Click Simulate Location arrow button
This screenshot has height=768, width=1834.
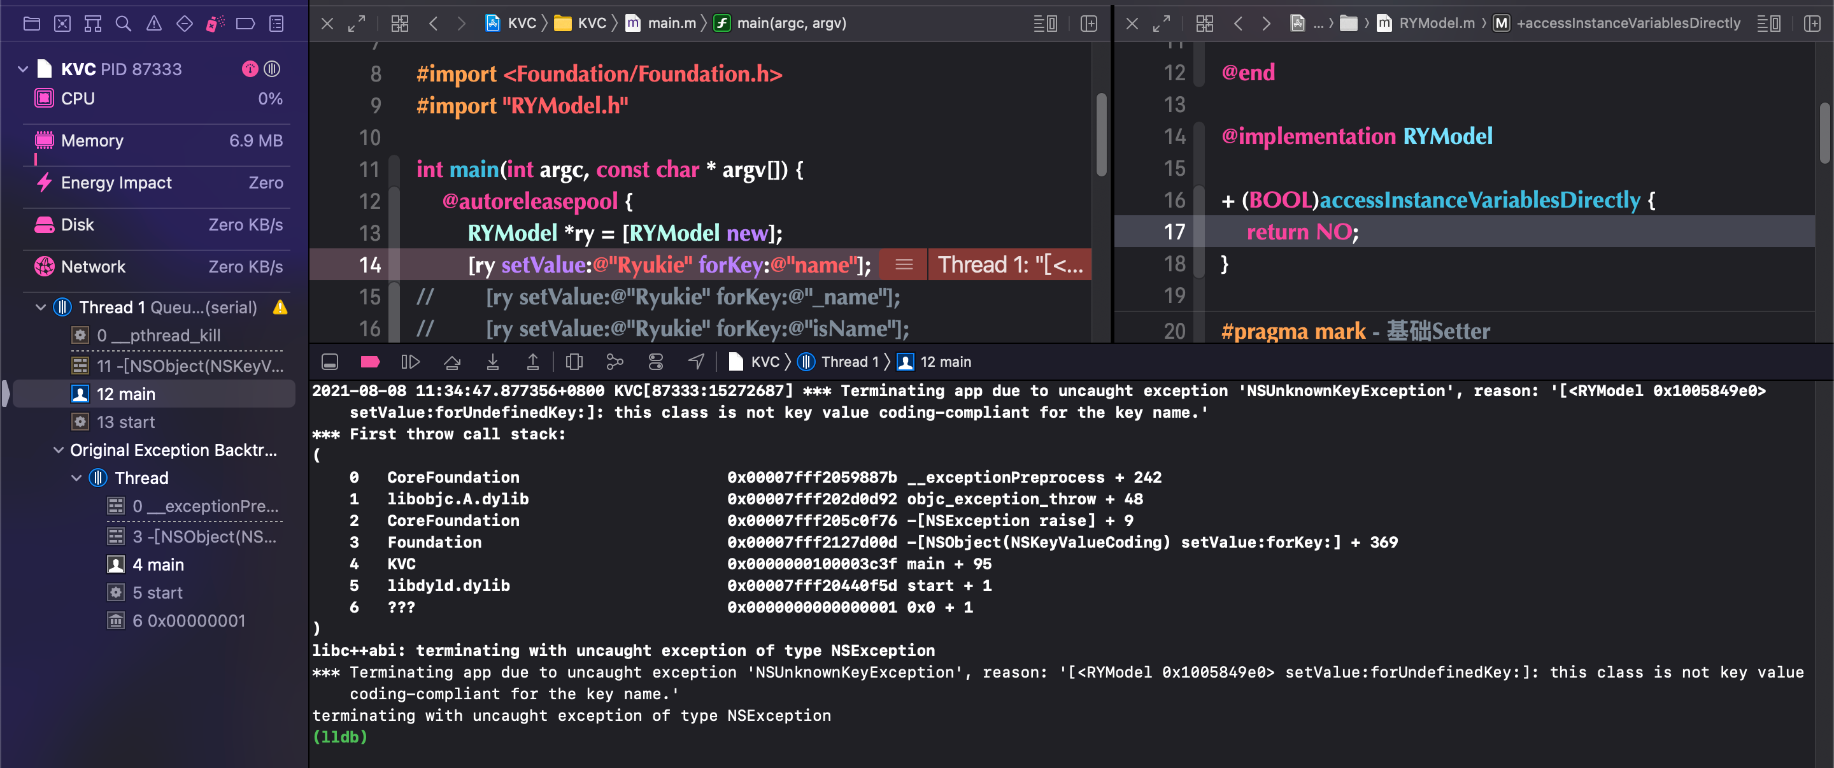point(695,362)
